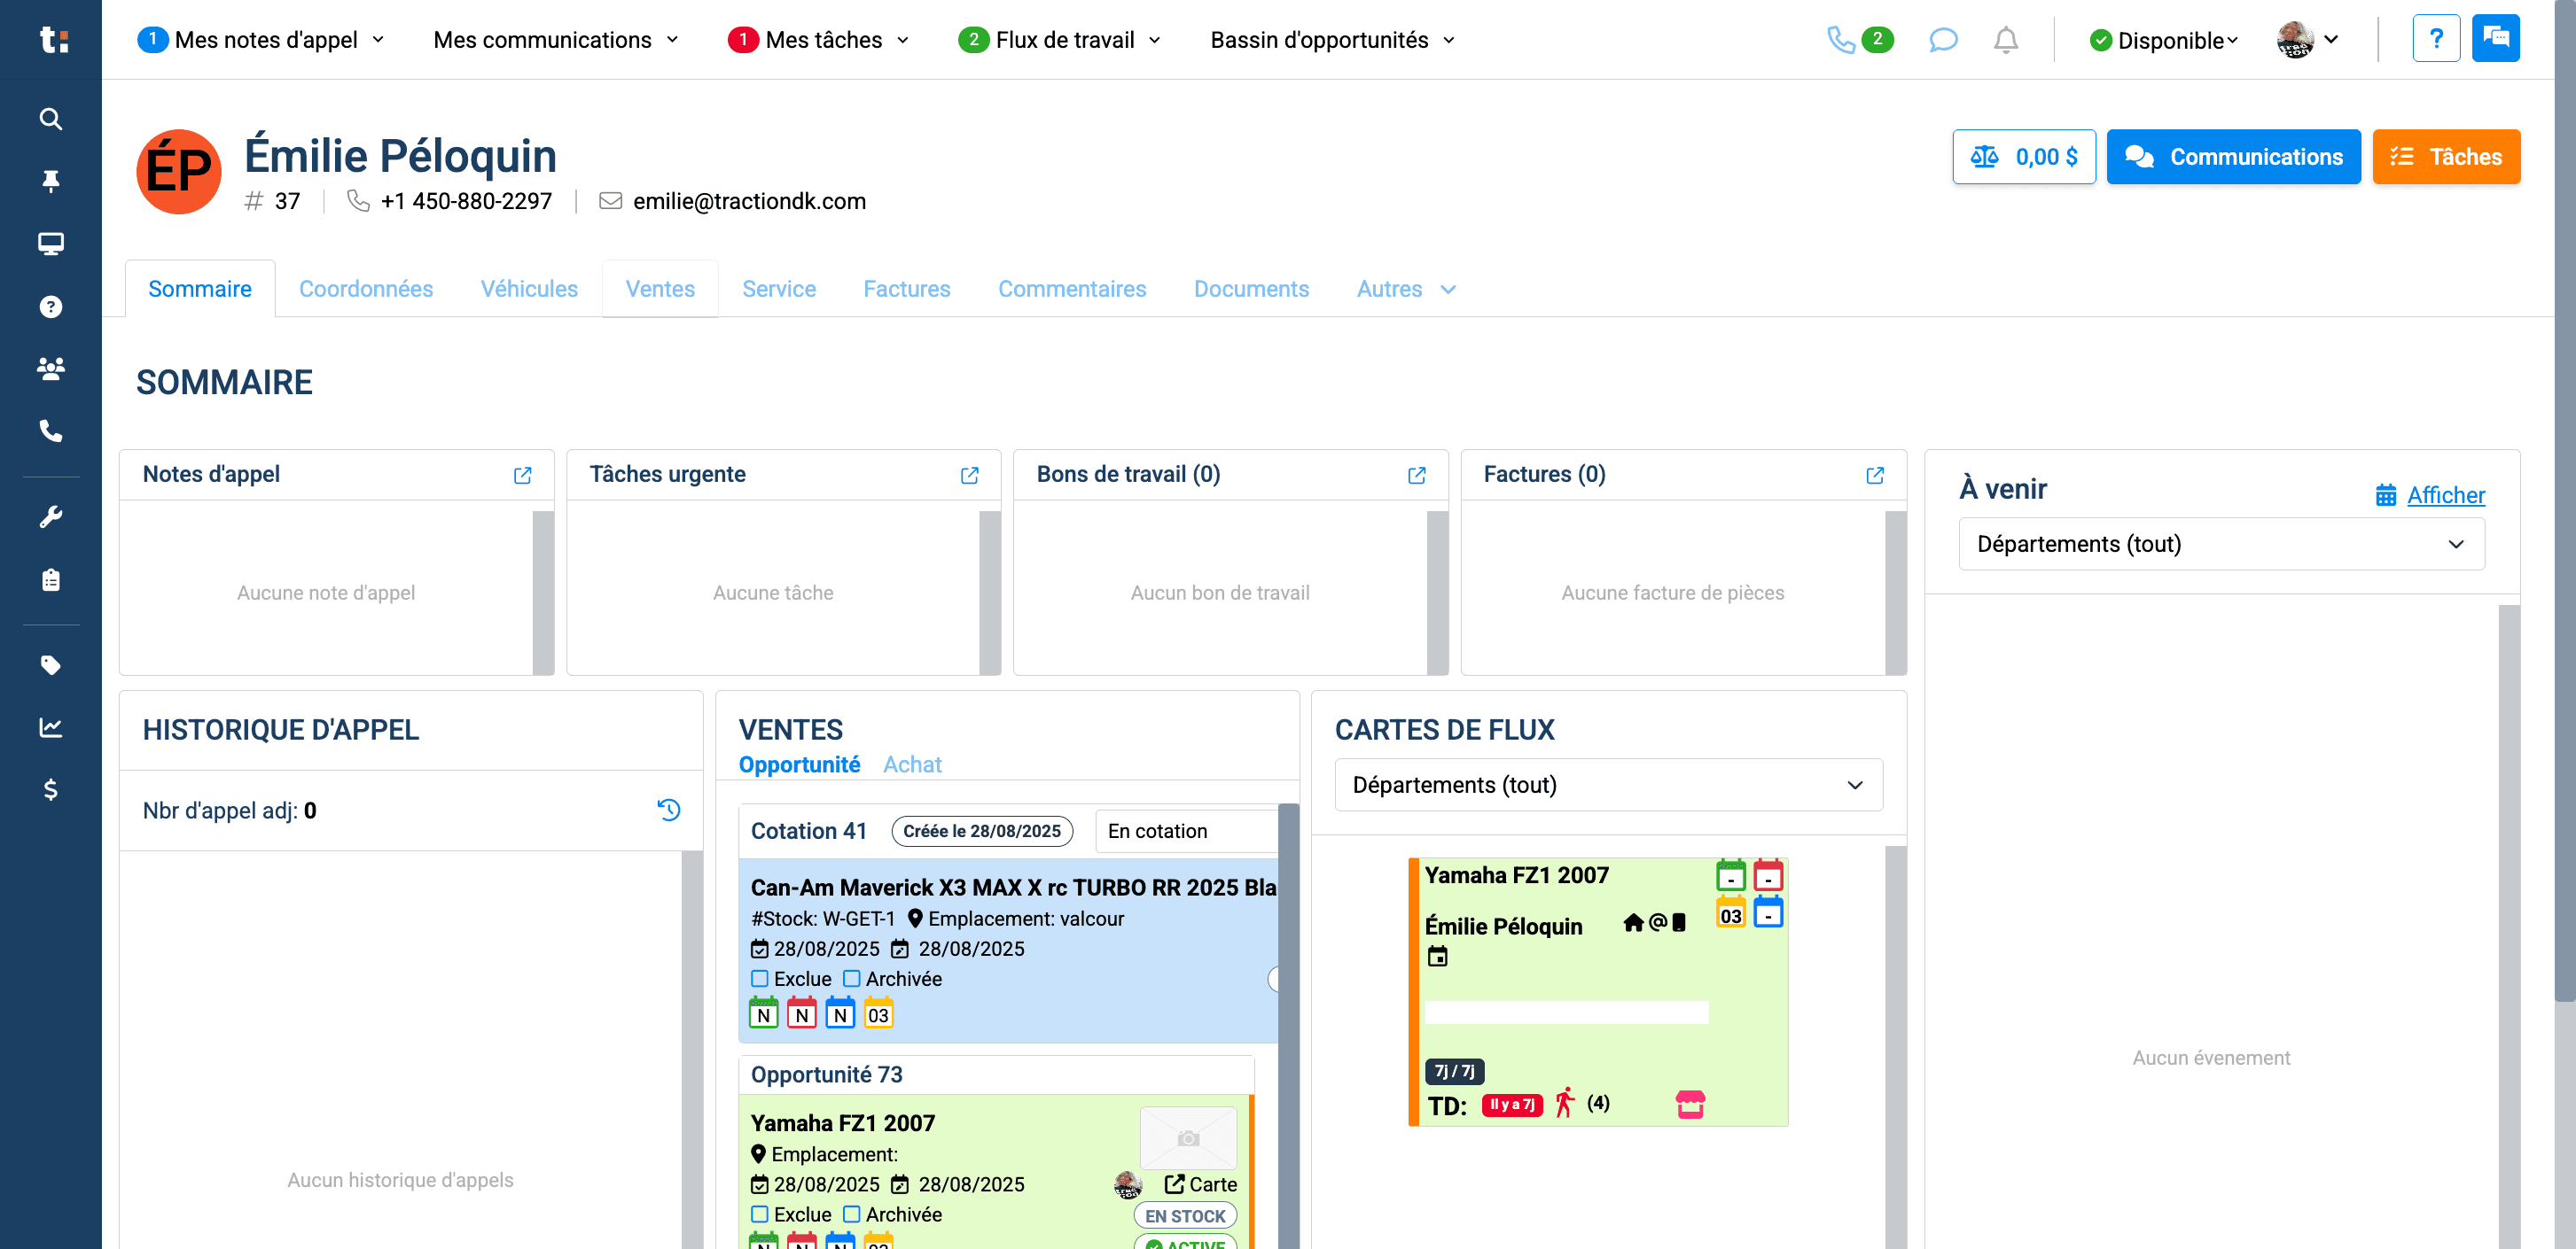Open the chat bubble icon in the header
This screenshot has width=2576, height=1249.
(1942, 40)
